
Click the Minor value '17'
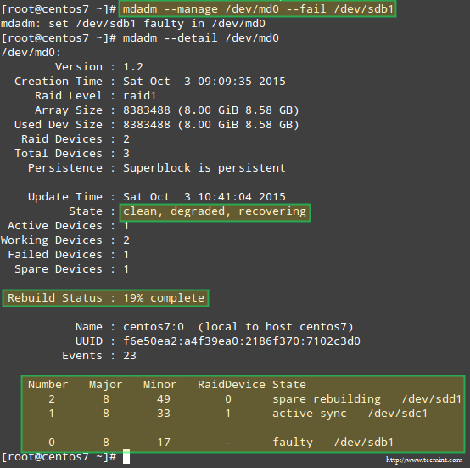(x=164, y=443)
